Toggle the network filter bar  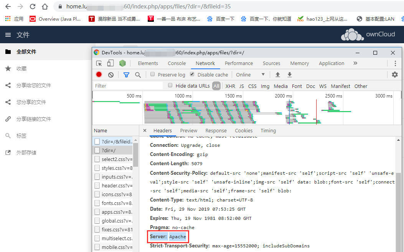tap(126, 75)
